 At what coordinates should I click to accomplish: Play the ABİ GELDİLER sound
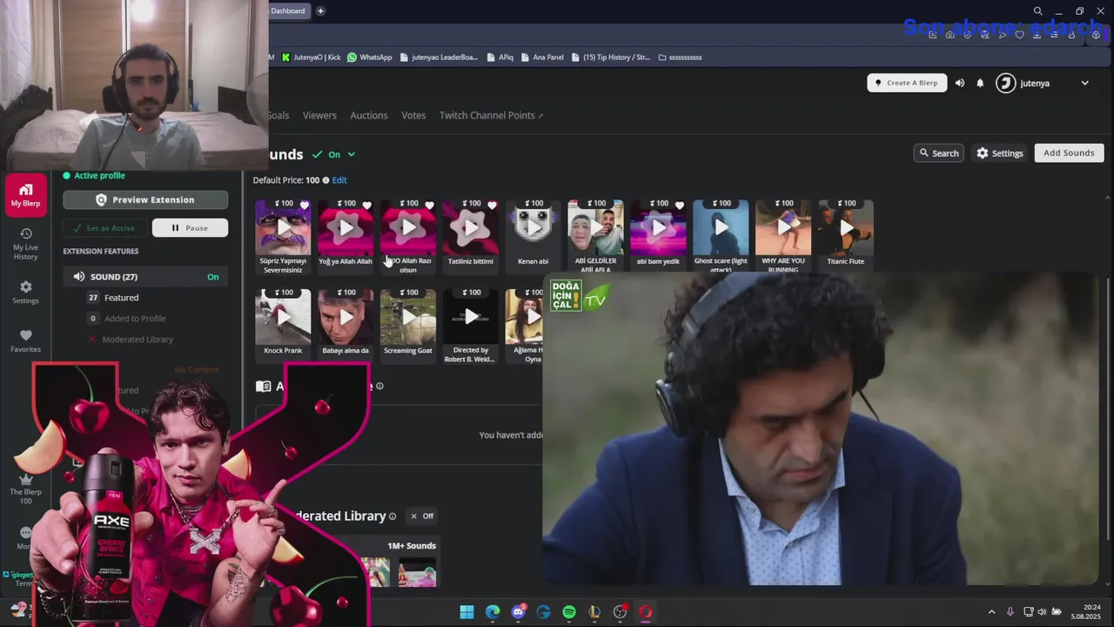595,228
